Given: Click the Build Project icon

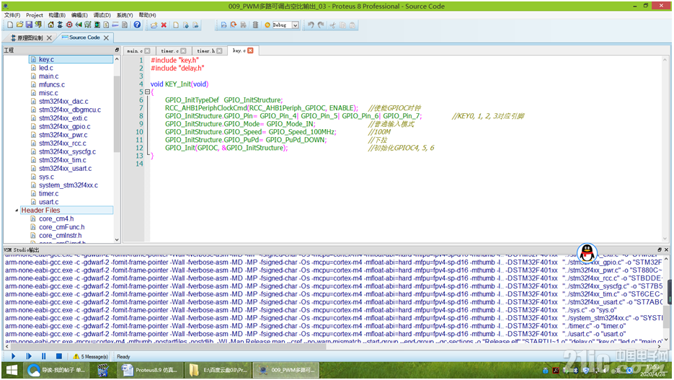Looking at the screenshot, I should pyautogui.click(x=223, y=25).
